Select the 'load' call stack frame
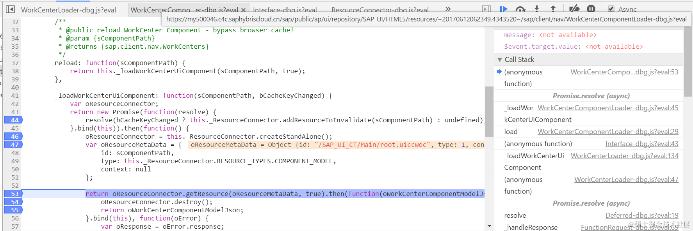This screenshot has height=231, width=693. pos(590,132)
